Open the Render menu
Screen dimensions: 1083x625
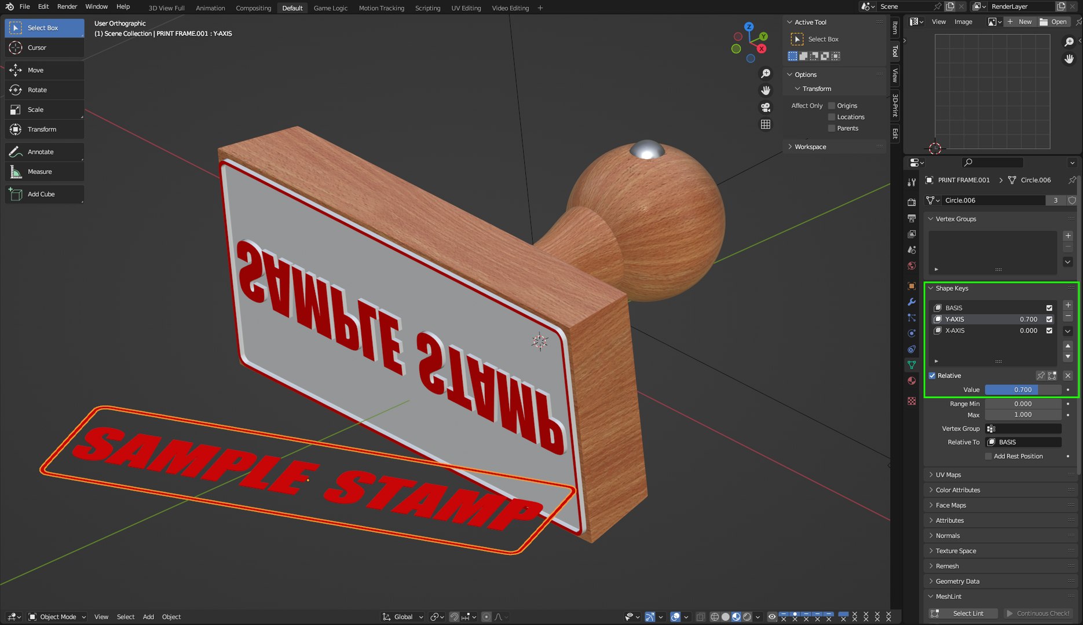tap(67, 7)
